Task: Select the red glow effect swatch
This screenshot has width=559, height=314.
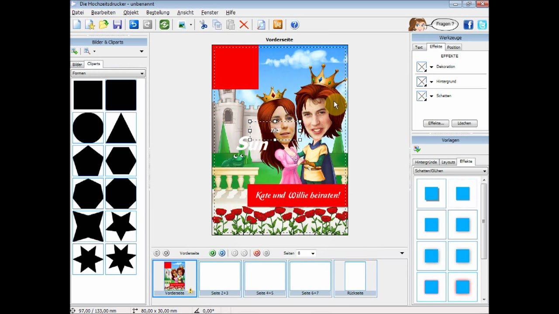Action: tap(462, 287)
